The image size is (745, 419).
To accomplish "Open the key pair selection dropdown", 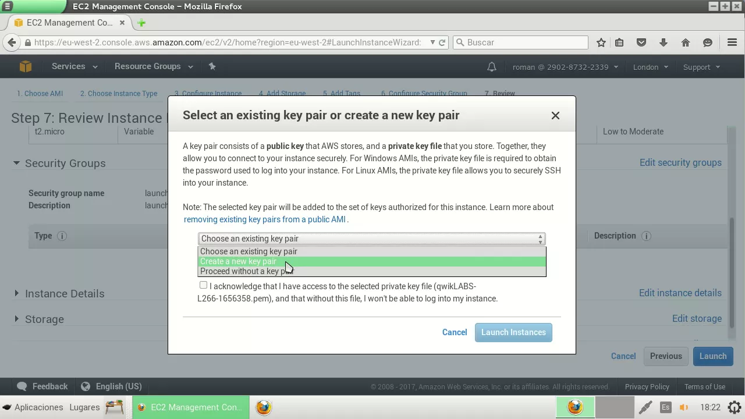I will [x=371, y=239].
